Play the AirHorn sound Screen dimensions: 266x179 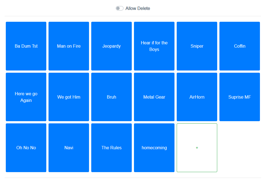197,97
